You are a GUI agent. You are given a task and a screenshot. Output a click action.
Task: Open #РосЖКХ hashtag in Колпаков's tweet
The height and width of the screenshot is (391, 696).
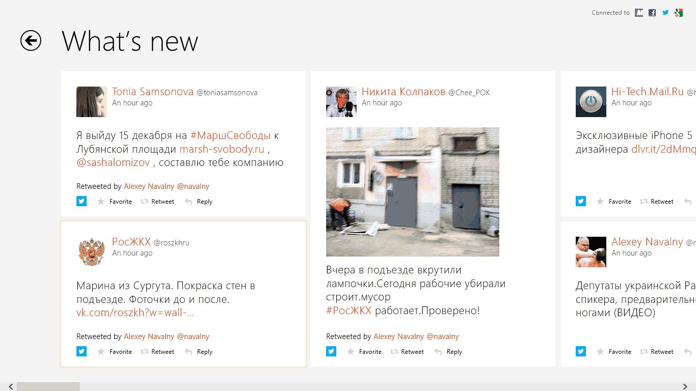[349, 311]
